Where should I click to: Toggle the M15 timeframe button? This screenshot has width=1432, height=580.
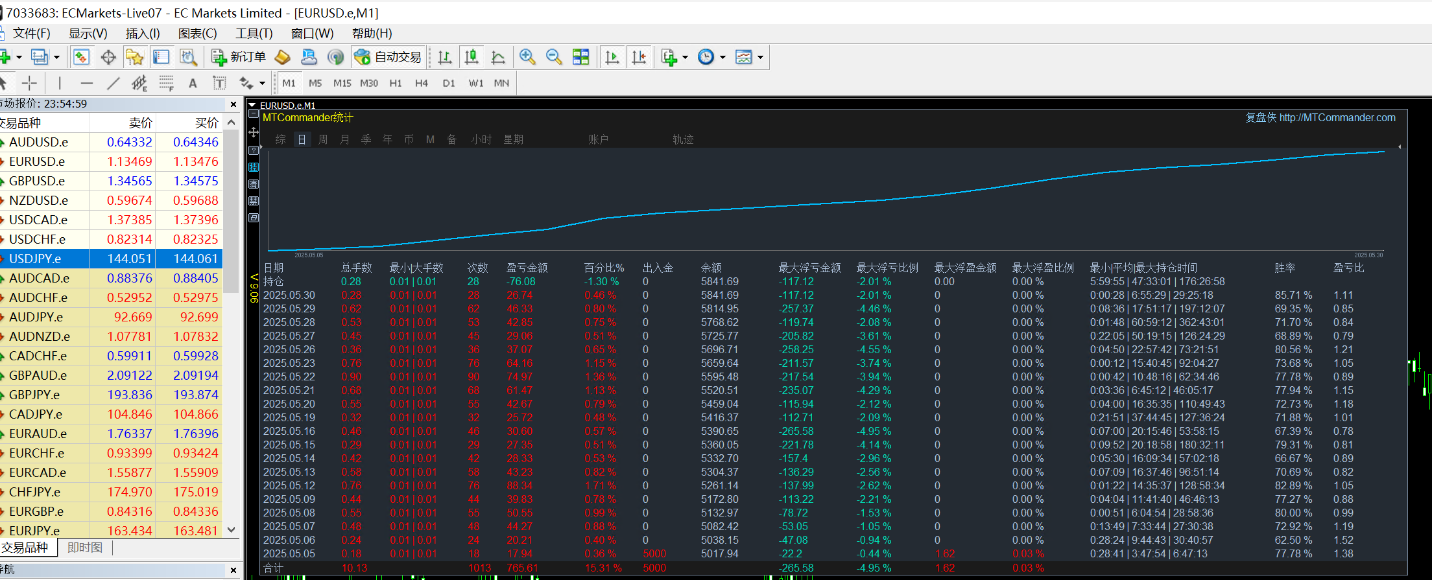(x=342, y=83)
